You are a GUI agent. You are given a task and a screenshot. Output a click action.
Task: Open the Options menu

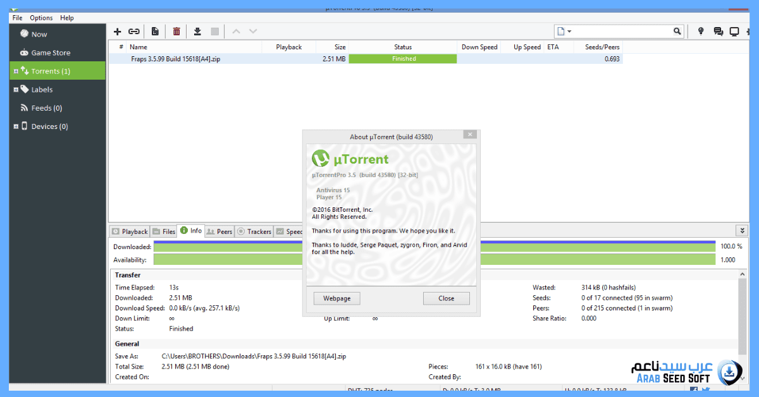(x=40, y=18)
